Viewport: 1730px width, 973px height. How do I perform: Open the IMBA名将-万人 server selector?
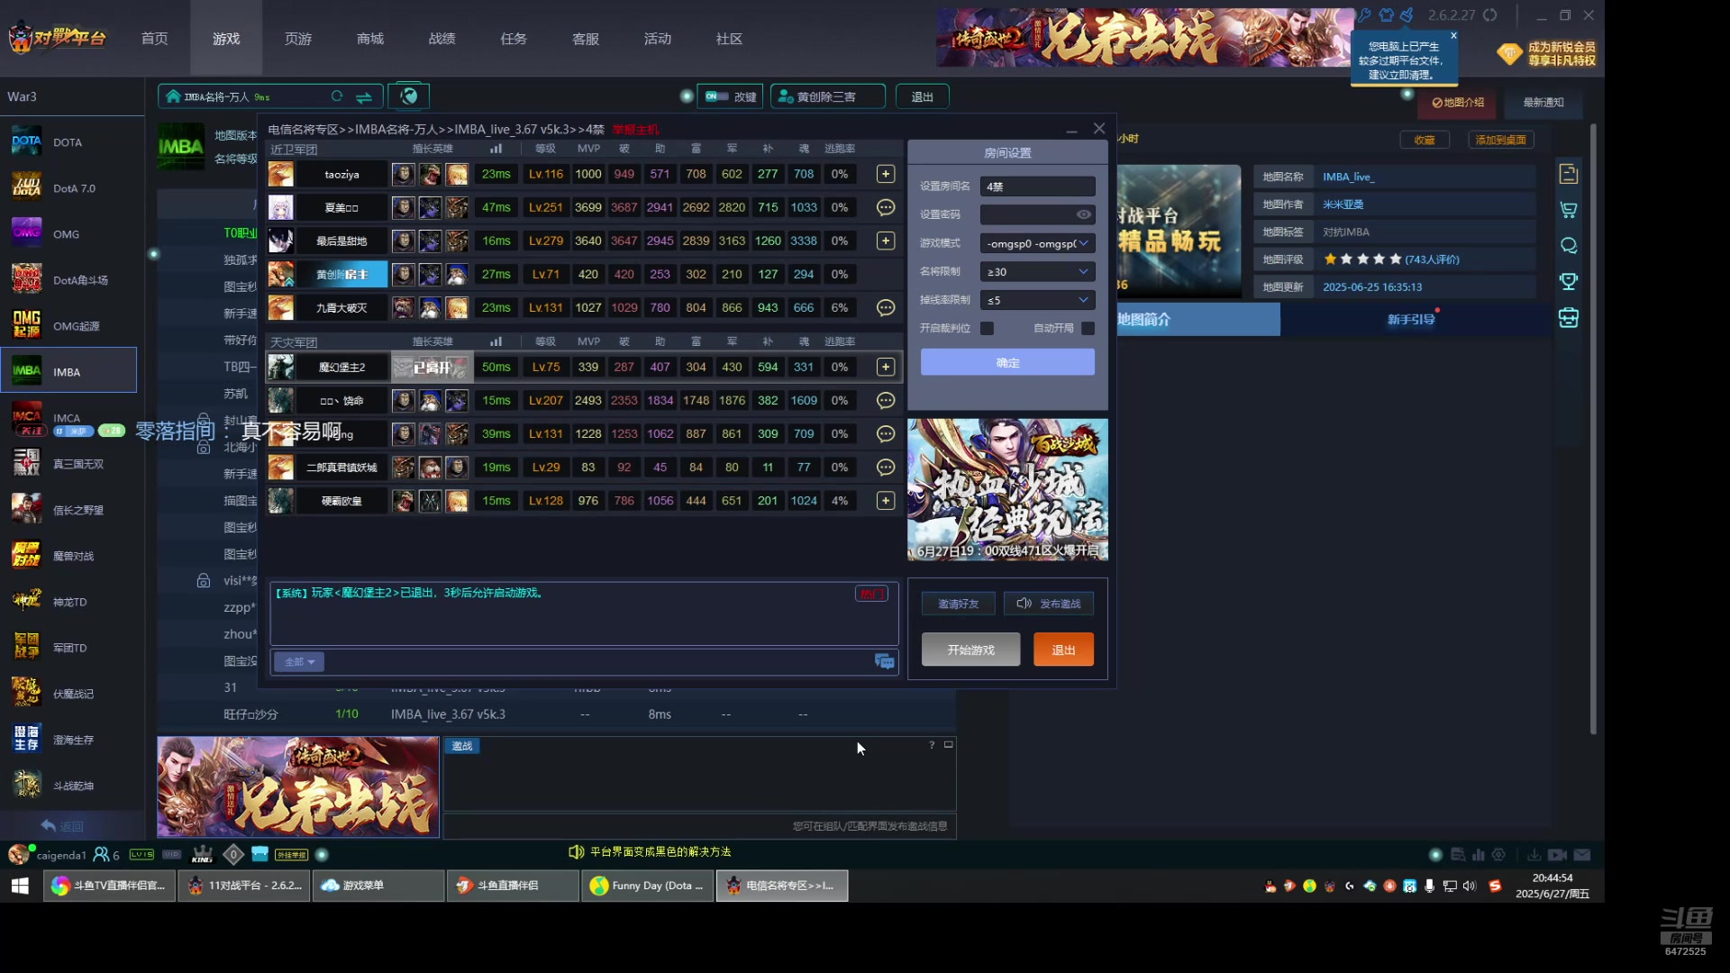click(x=270, y=96)
